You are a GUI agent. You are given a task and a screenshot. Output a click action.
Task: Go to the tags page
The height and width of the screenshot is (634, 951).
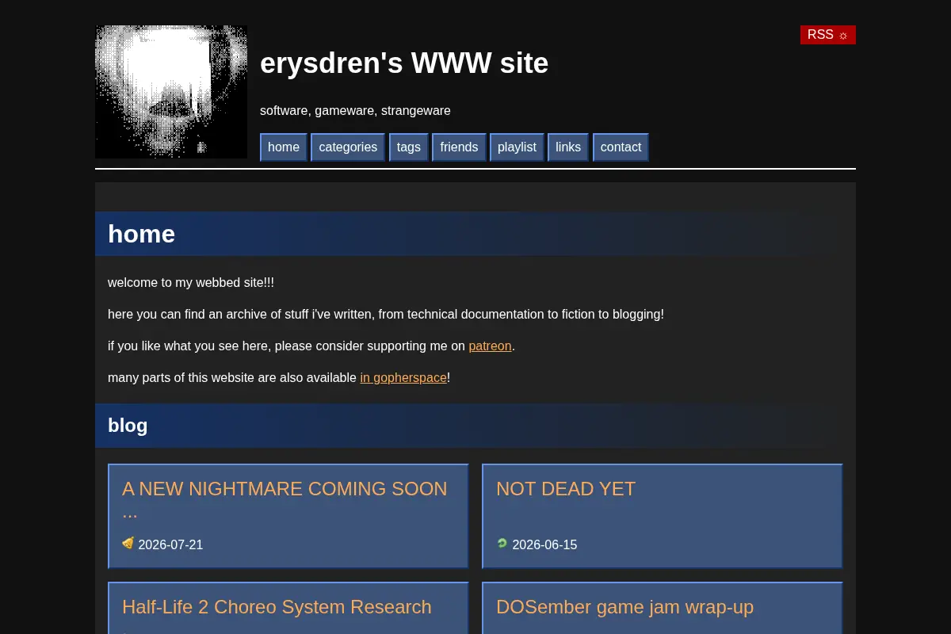pos(409,147)
